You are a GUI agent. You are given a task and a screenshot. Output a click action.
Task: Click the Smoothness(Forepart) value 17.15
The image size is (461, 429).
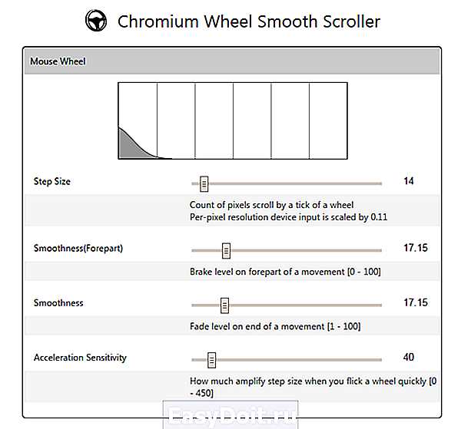click(416, 248)
